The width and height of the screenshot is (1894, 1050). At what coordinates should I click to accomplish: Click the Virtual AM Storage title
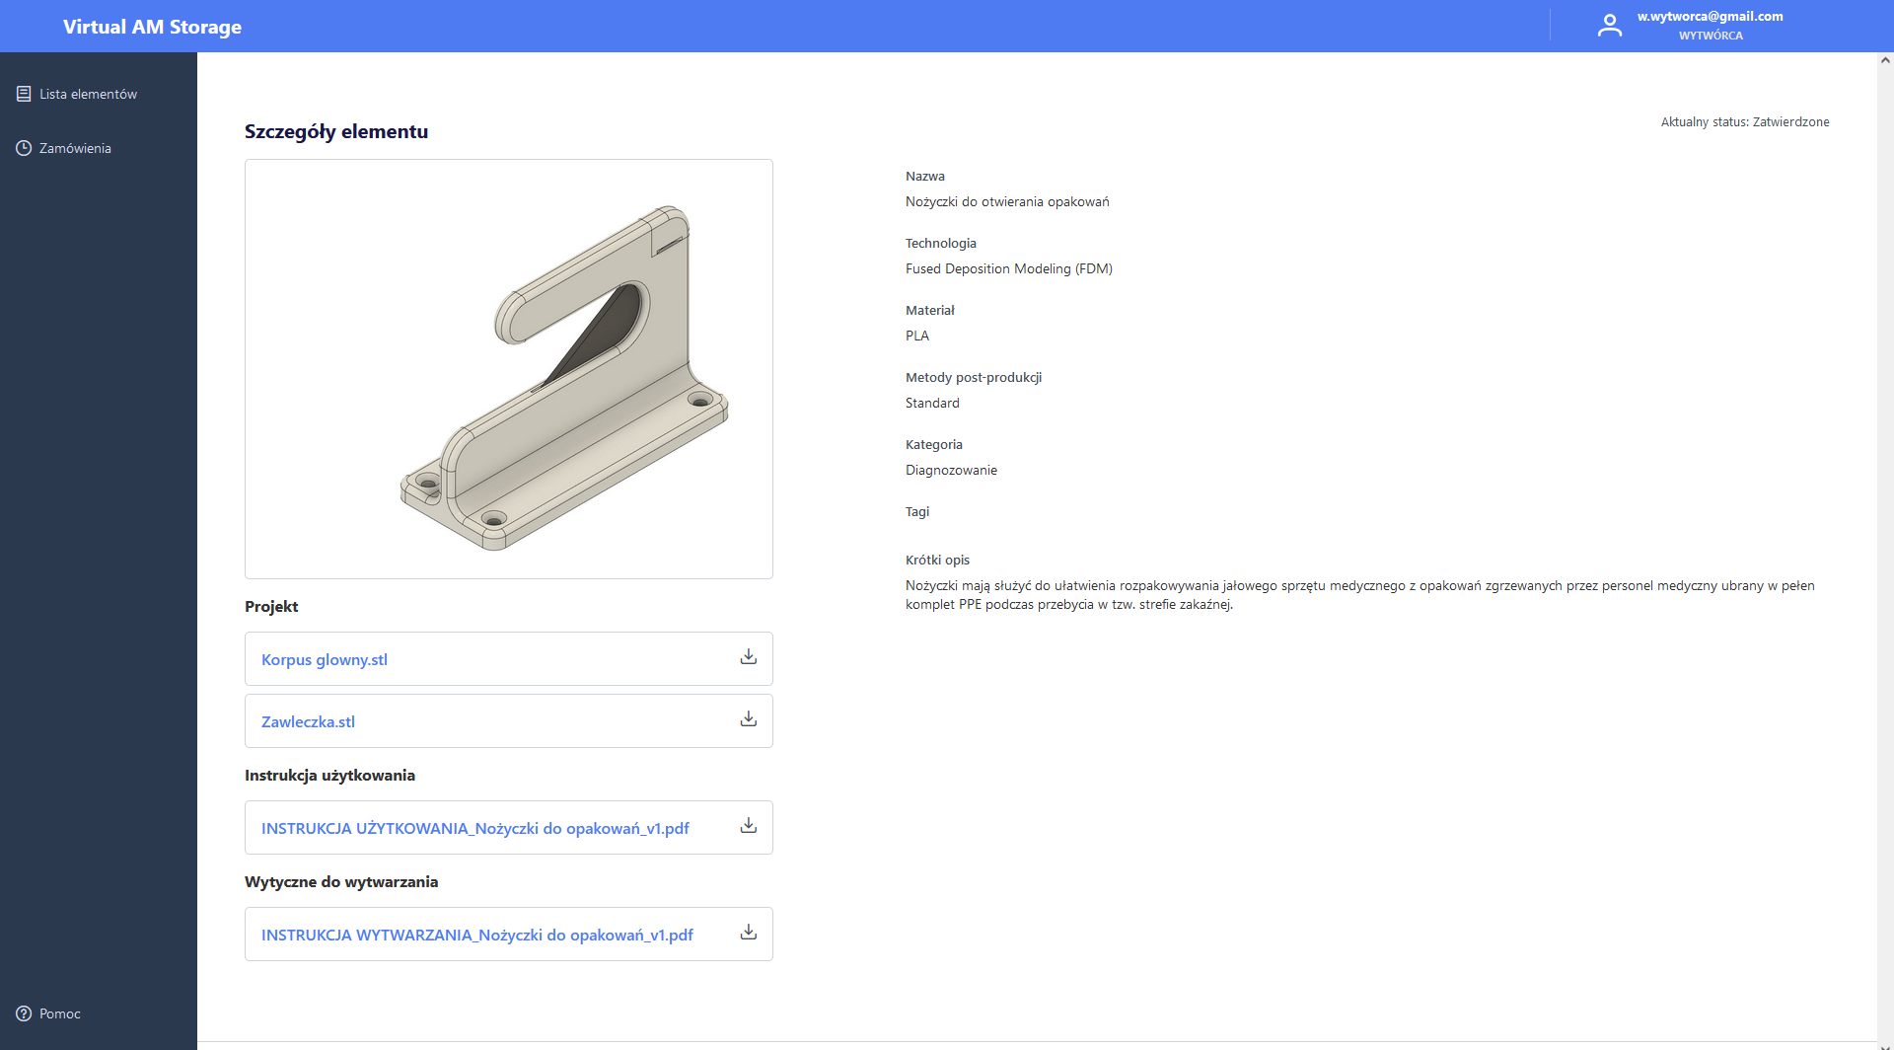click(151, 26)
